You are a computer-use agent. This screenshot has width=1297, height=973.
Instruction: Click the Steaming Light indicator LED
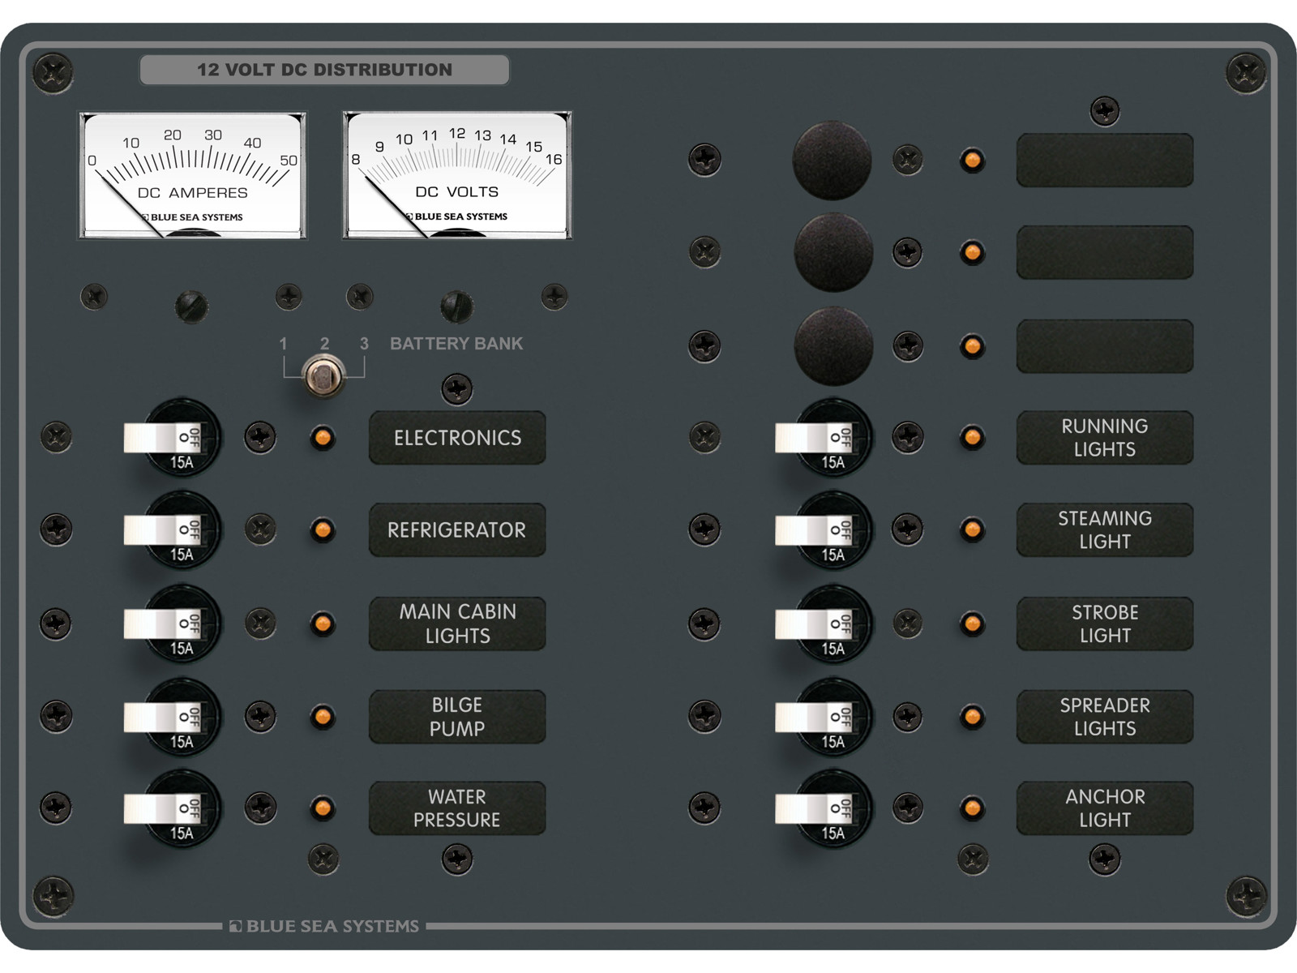(972, 530)
